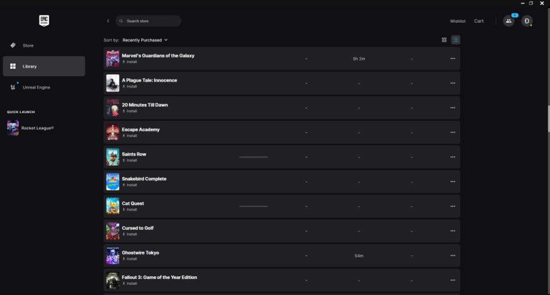Open the Cart link
550x295 pixels.
pyautogui.click(x=479, y=21)
